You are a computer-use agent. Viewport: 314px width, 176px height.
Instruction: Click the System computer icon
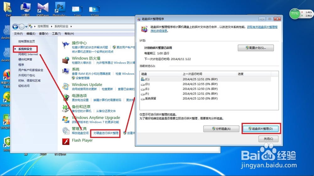click(x=66, y=71)
